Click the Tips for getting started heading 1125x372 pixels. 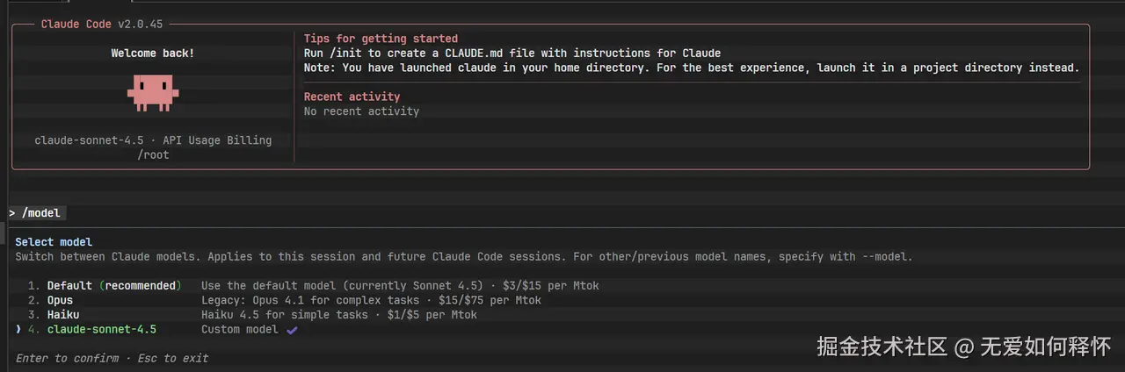[x=381, y=39]
